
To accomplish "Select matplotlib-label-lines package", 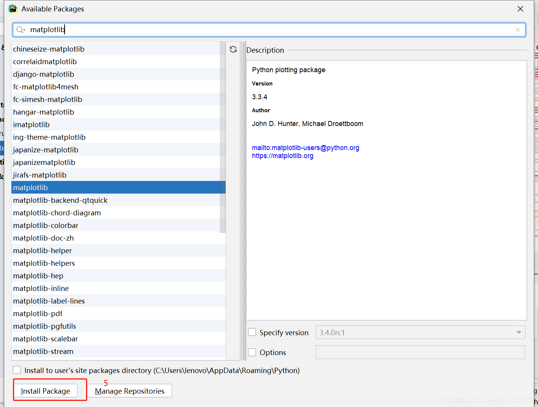I will pyautogui.click(x=119, y=301).
